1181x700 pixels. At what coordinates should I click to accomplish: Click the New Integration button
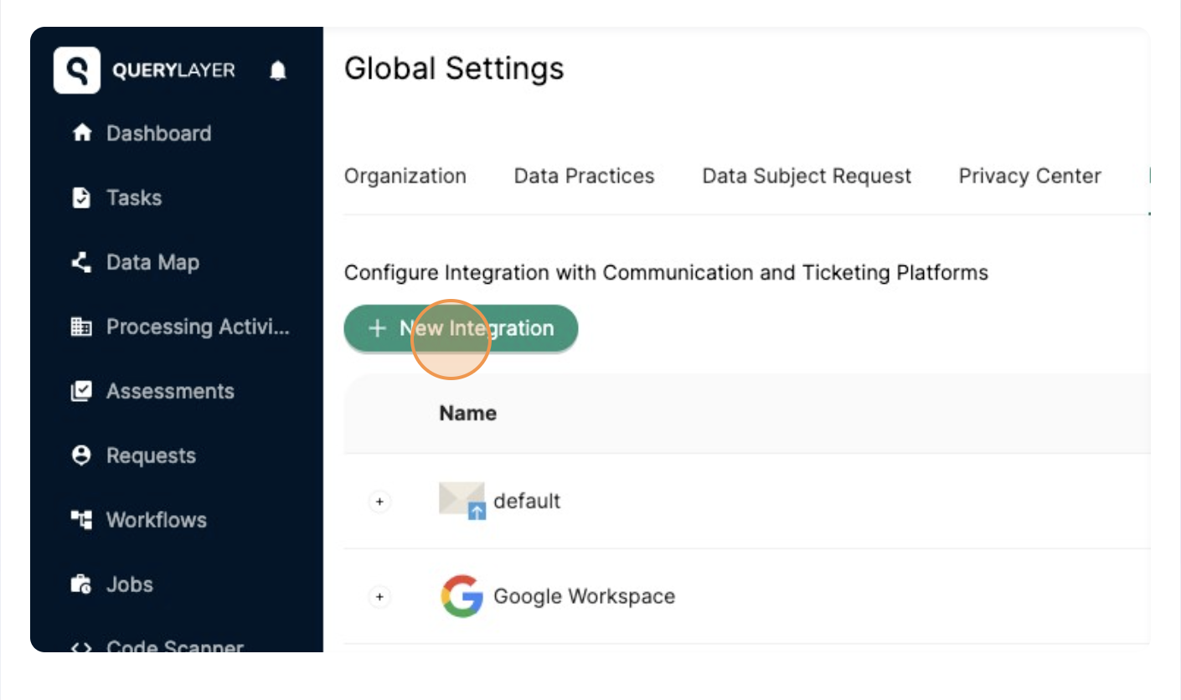click(461, 328)
